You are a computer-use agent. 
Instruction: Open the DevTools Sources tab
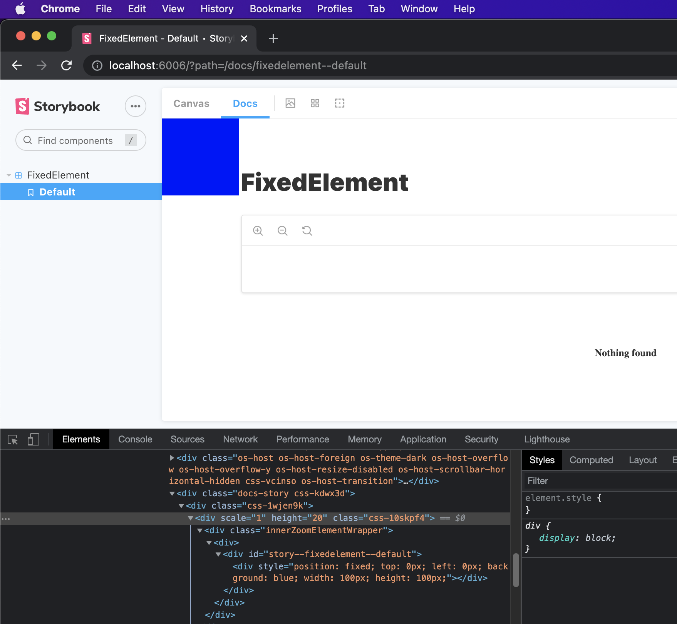point(188,439)
